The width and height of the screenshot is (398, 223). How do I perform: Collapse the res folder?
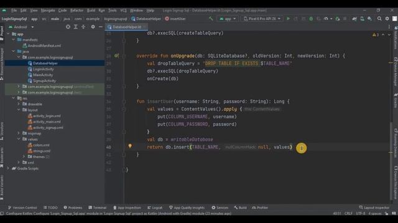pyautogui.click(x=13, y=98)
